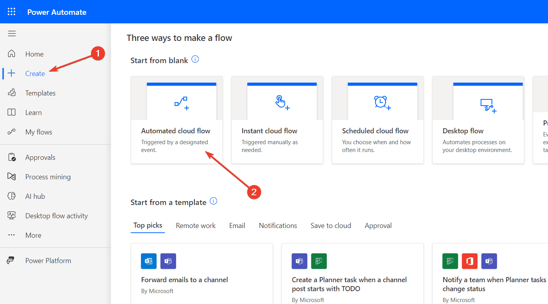Click the AI hub icon
Viewport: 548px width, 304px height.
pos(12,196)
